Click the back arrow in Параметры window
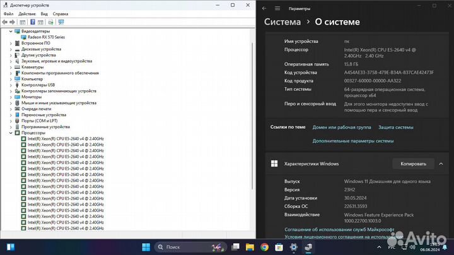 [264, 8]
